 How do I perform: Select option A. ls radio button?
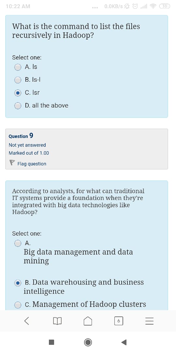[18, 67]
